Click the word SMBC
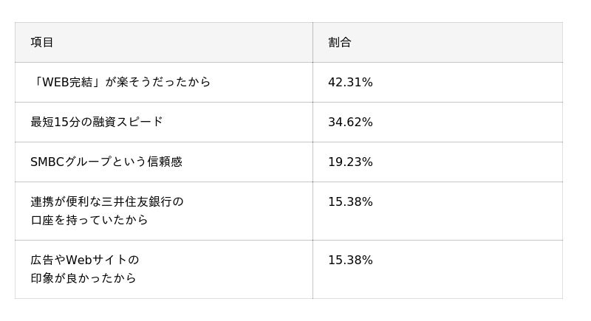The height and width of the screenshot is (321, 591). (x=47, y=162)
